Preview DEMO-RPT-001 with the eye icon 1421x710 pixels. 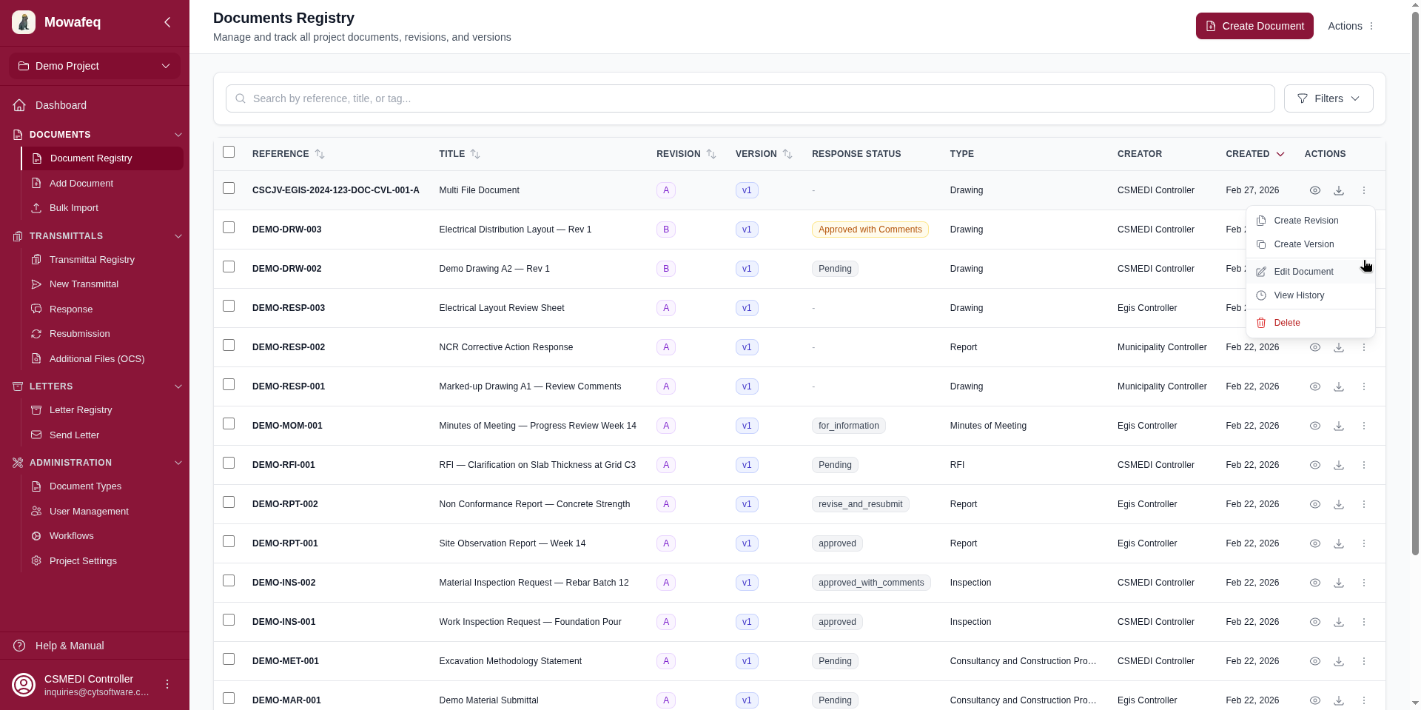[x=1314, y=543]
